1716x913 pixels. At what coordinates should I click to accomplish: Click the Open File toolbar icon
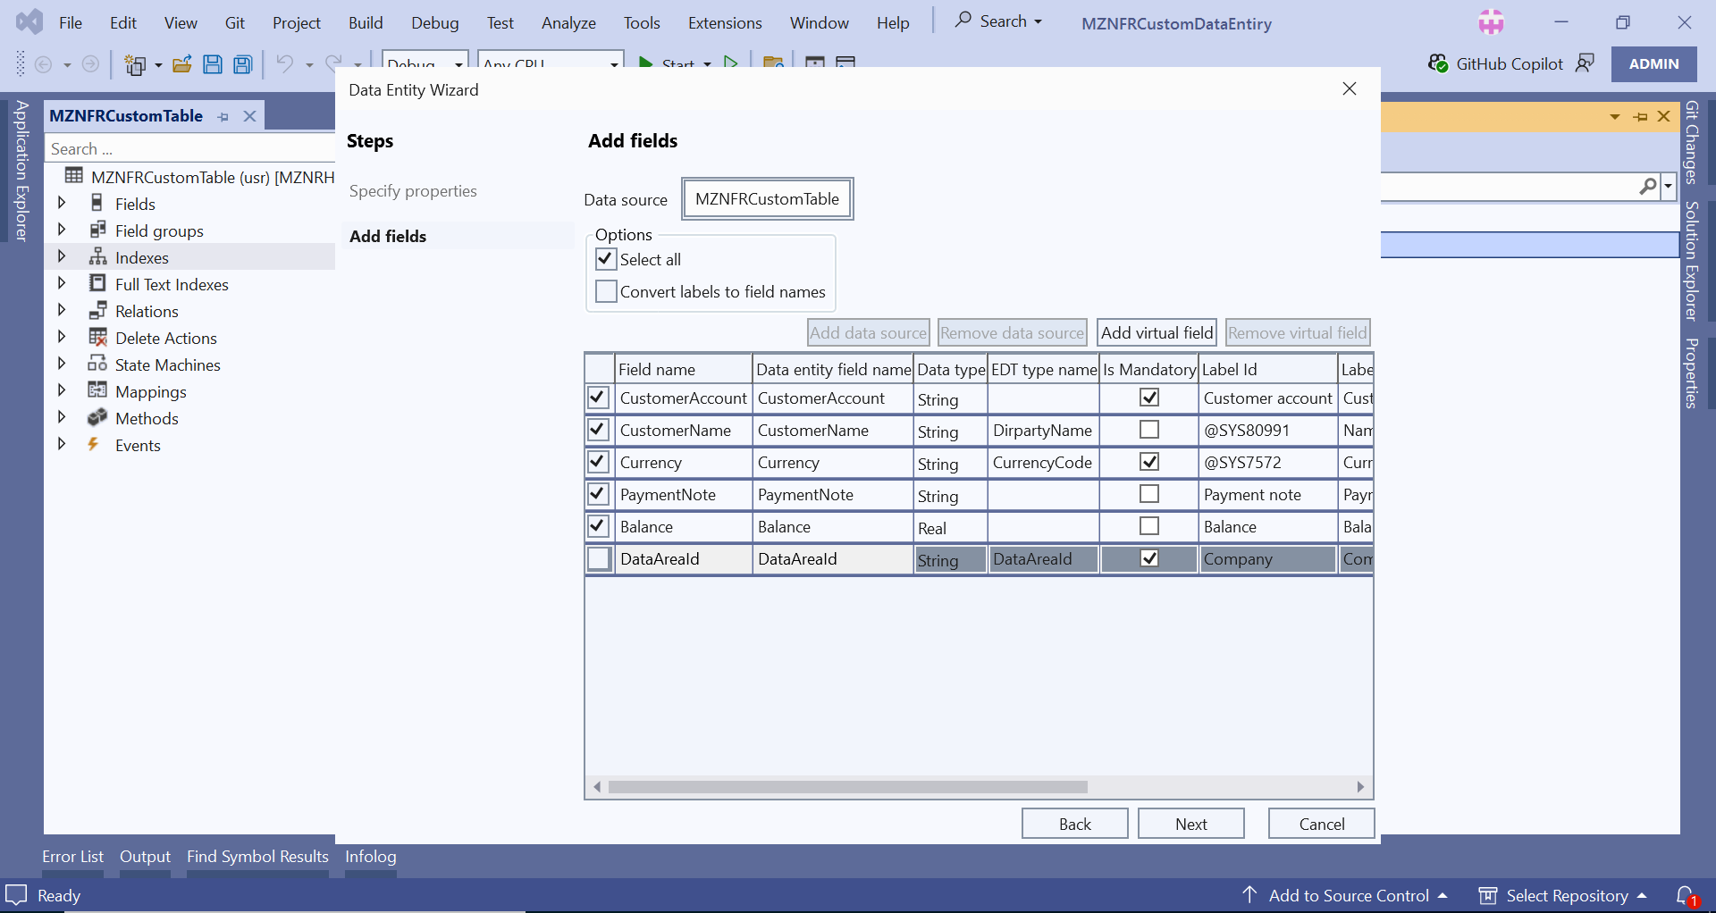pos(182,64)
